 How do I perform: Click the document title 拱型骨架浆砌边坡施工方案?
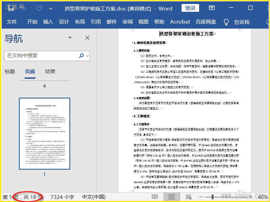[x=186, y=34]
